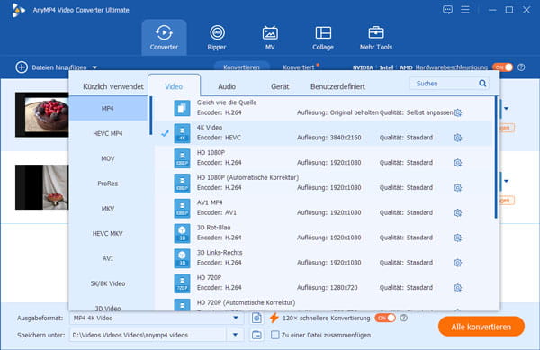Choose the HD 1080P (Automatische Korrektur) preset
The height and width of the screenshot is (350, 540).
tap(324, 183)
